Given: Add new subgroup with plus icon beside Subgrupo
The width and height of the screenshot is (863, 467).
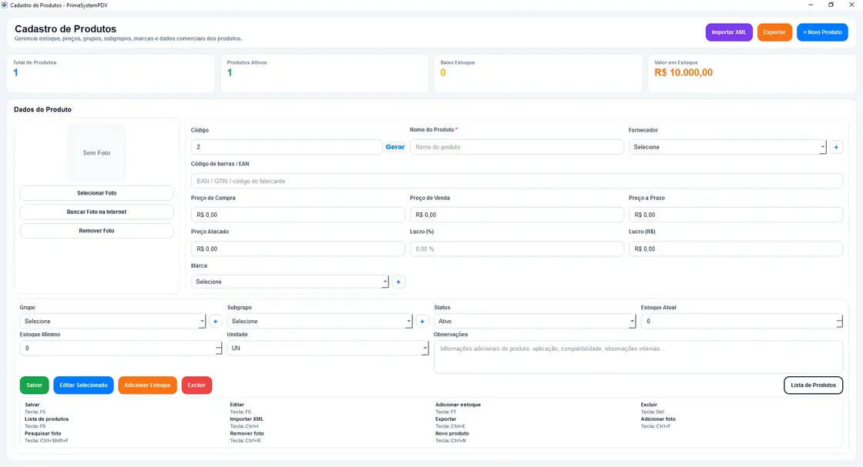Looking at the screenshot, I should click(x=422, y=322).
